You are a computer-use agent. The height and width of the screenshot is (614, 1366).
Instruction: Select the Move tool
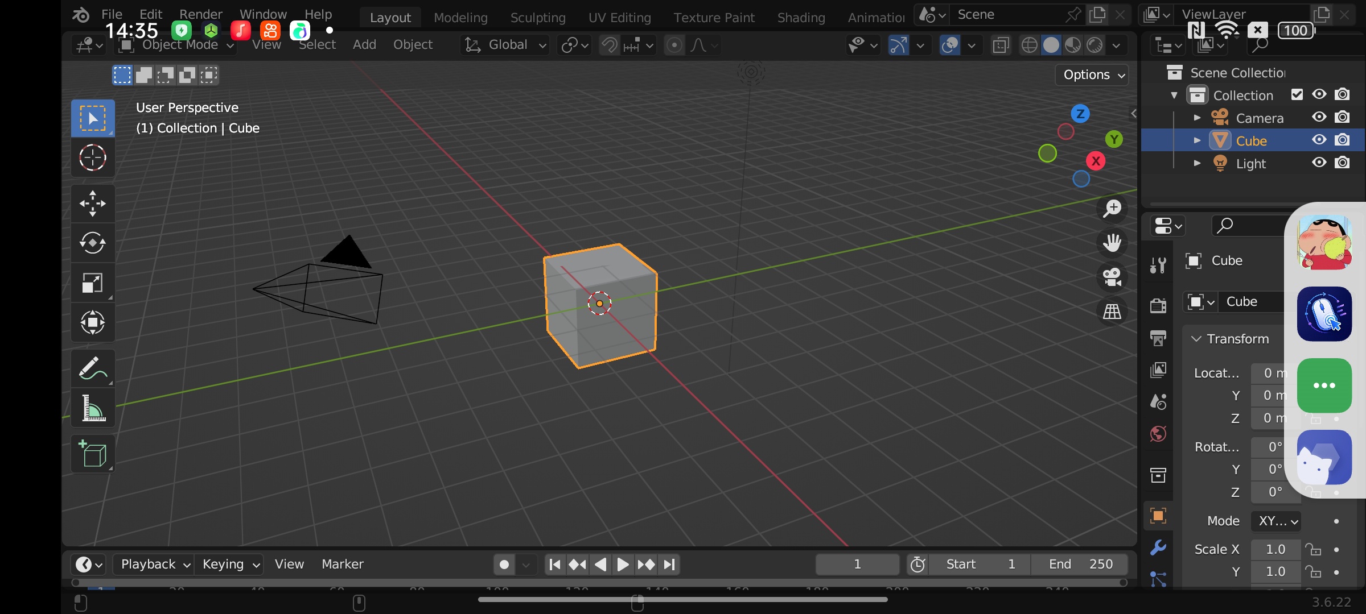(93, 204)
